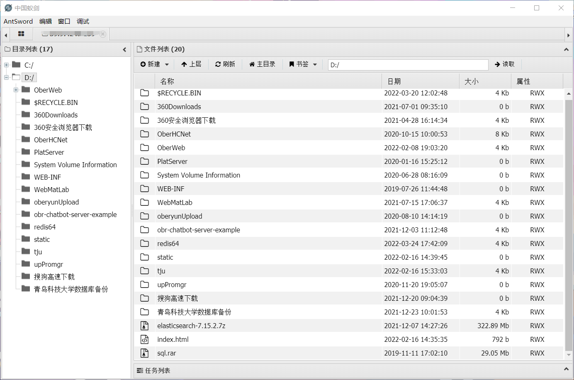Click elasticsearch-7.15.2.7z archive icon
The image size is (574, 380).
pyautogui.click(x=144, y=326)
